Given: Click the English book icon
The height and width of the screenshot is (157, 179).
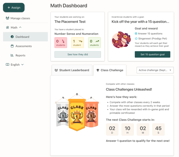Looking at the screenshot, I should click(7, 65).
